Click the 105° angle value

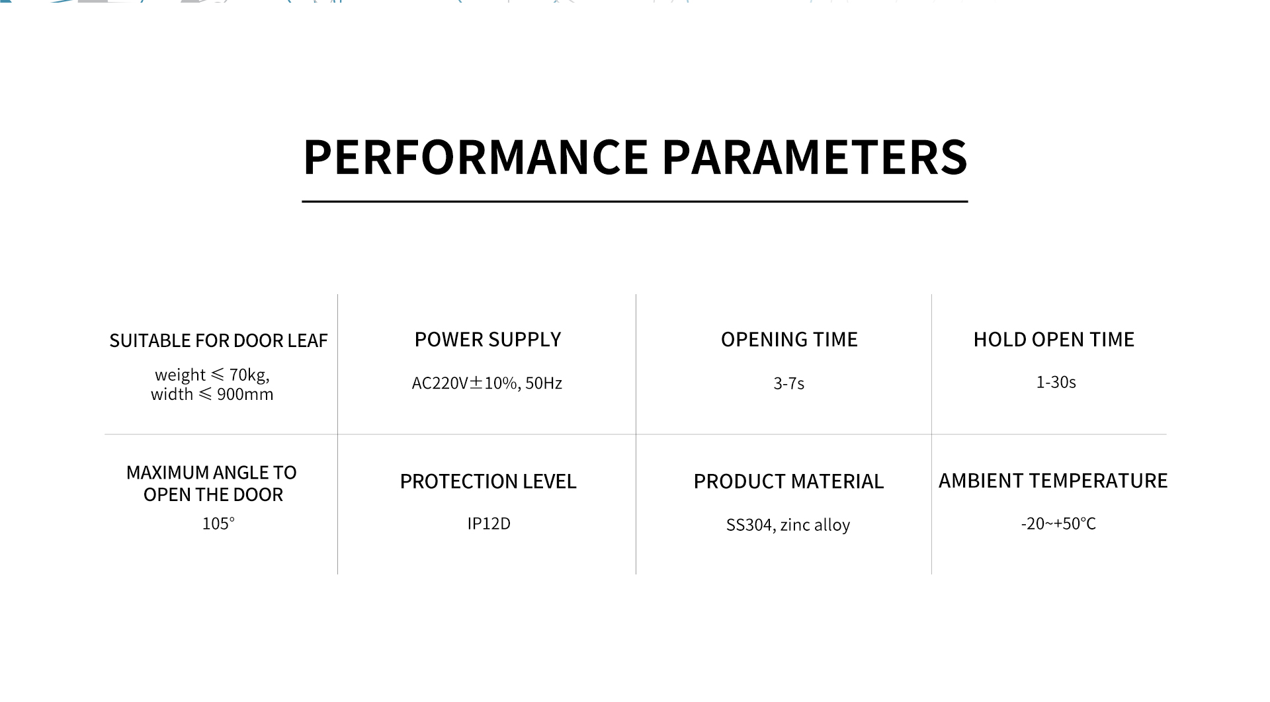pos(218,524)
